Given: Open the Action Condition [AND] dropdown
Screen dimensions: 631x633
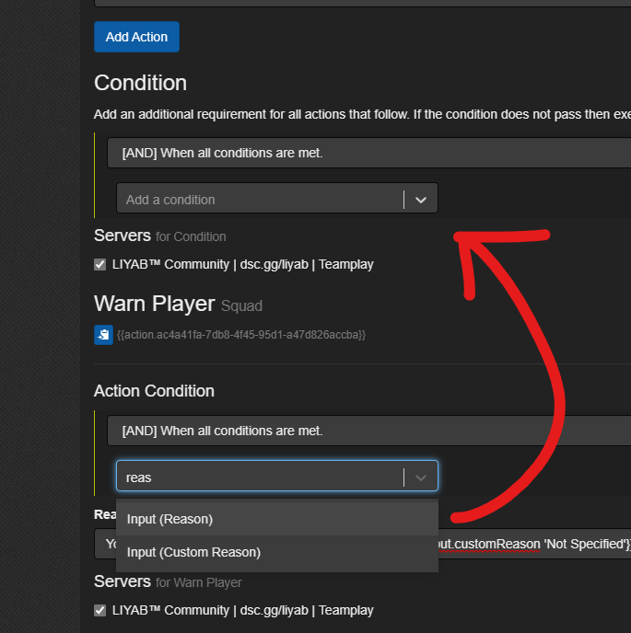Looking at the screenshot, I should click(368, 431).
